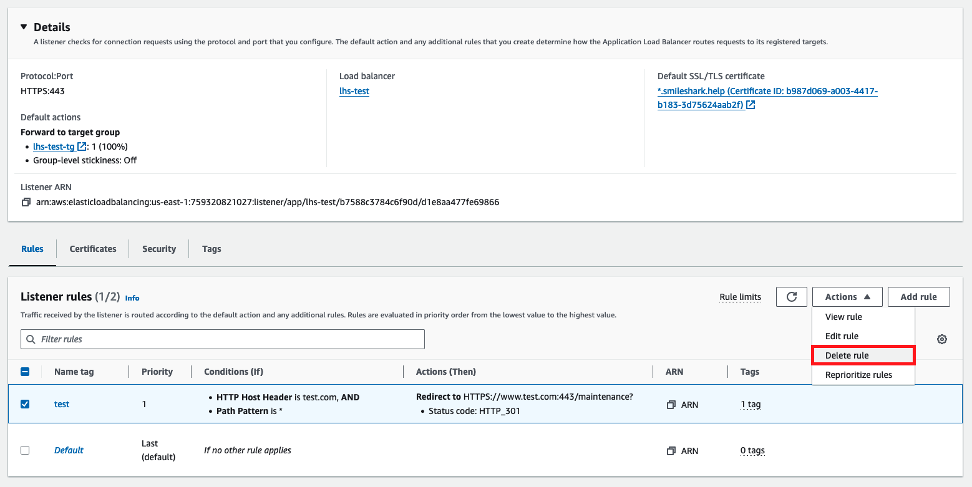The image size is (972, 487).
Task: Toggle the select-all rules header checkbox
Action: (x=25, y=372)
